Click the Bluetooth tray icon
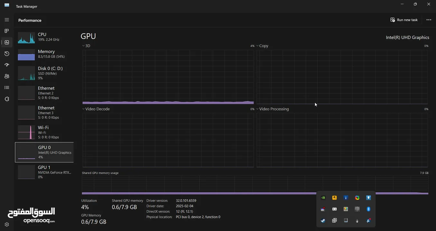 click(369, 209)
